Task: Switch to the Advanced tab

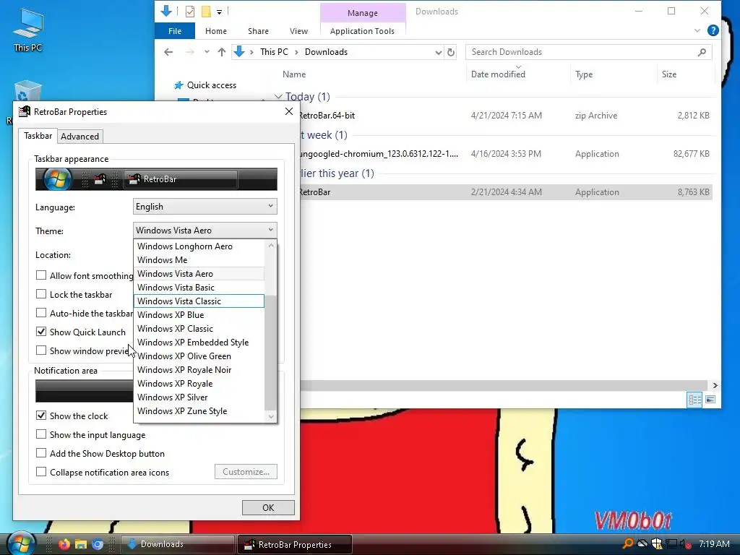Action: tap(79, 137)
